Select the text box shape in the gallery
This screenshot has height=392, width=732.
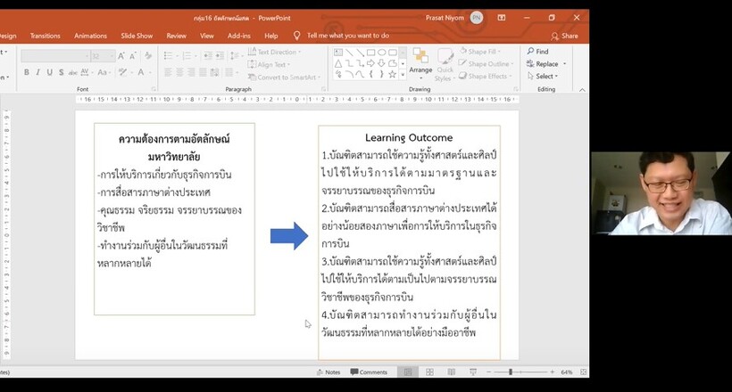[x=338, y=53]
